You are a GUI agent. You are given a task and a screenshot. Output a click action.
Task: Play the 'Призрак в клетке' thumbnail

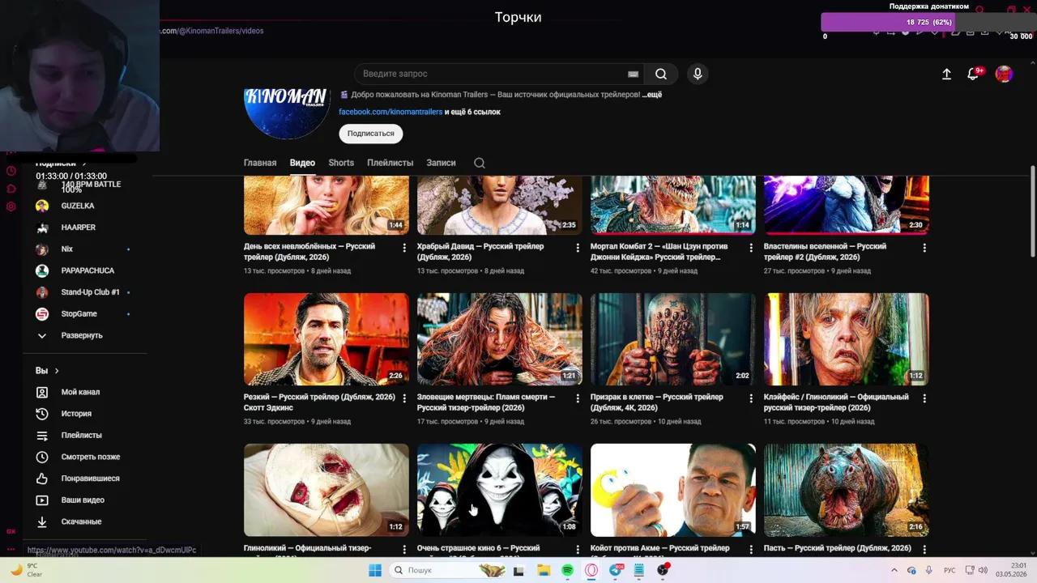pyautogui.click(x=673, y=339)
